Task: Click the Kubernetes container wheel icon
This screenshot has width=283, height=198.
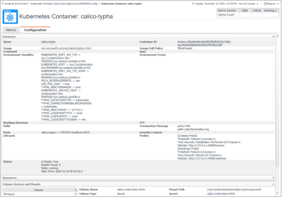Action: [x=10, y=17]
